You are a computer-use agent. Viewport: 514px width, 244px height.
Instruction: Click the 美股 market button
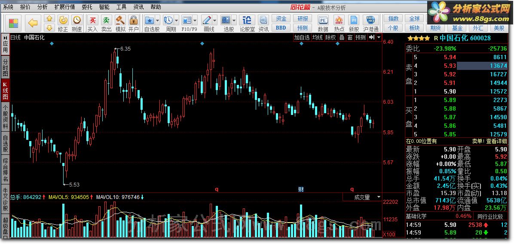coord(499,28)
